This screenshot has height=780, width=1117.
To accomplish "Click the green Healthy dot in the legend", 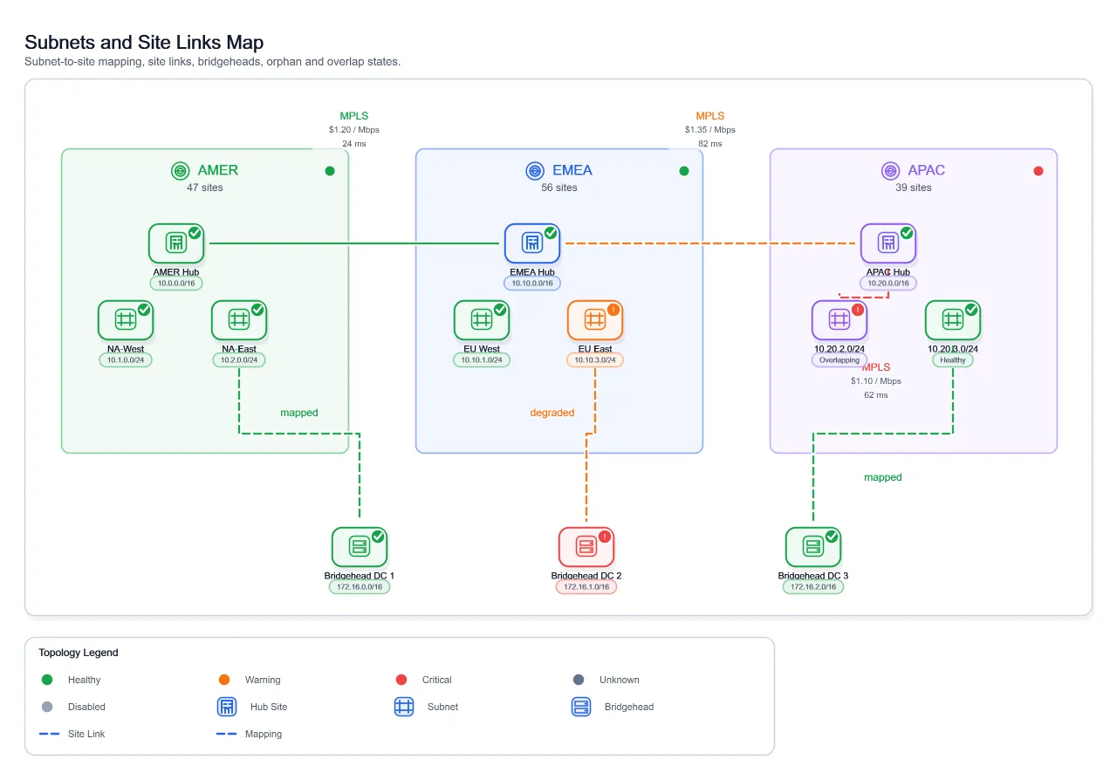I will 47,680.
